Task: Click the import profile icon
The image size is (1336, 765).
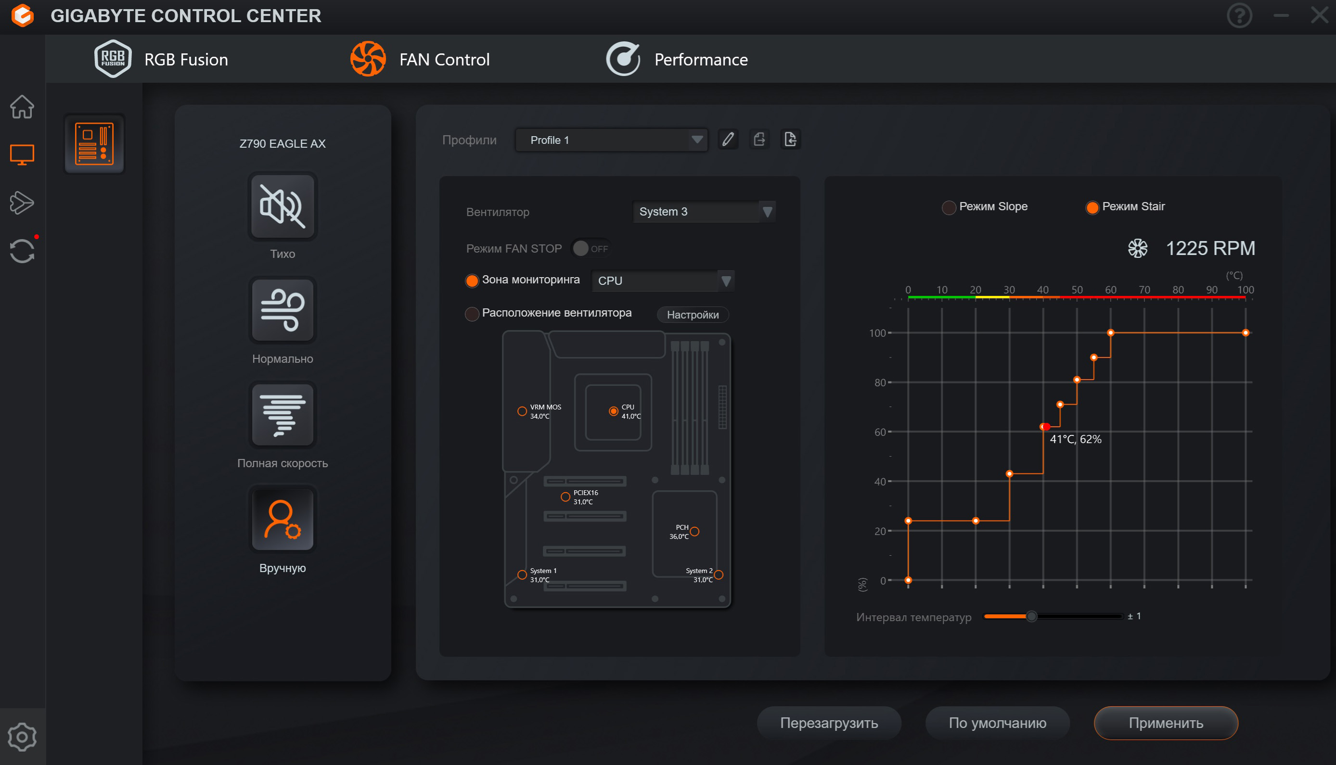Action: (790, 140)
